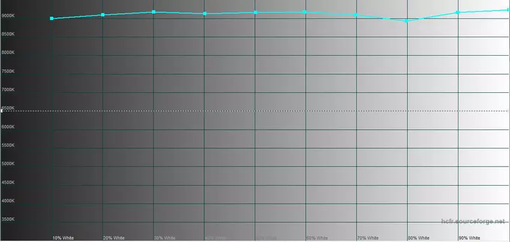510x242 pixels.
Task: Click the 9000K axis label
Action: tap(8, 16)
